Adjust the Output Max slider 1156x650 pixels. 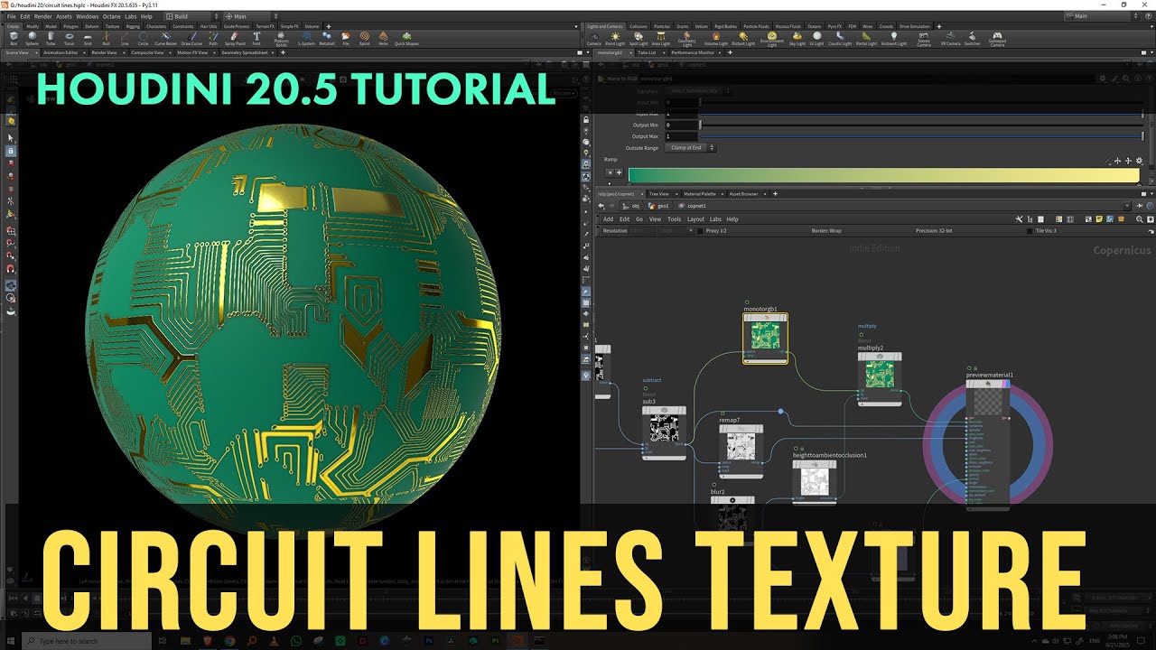pyautogui.click(x=922, y=136)
